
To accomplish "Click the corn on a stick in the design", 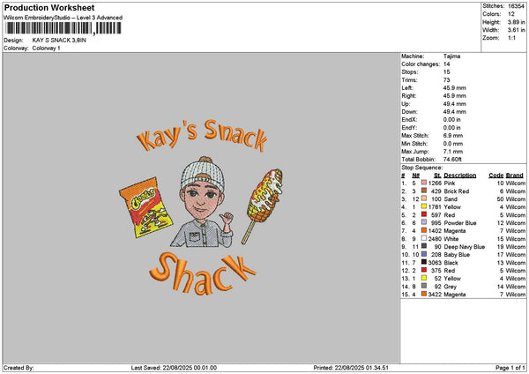I will tap(262, 206).
